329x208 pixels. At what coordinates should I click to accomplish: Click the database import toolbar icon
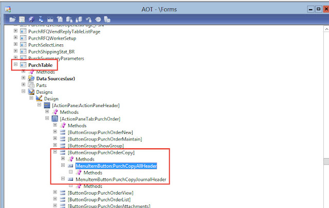(79, 20)
